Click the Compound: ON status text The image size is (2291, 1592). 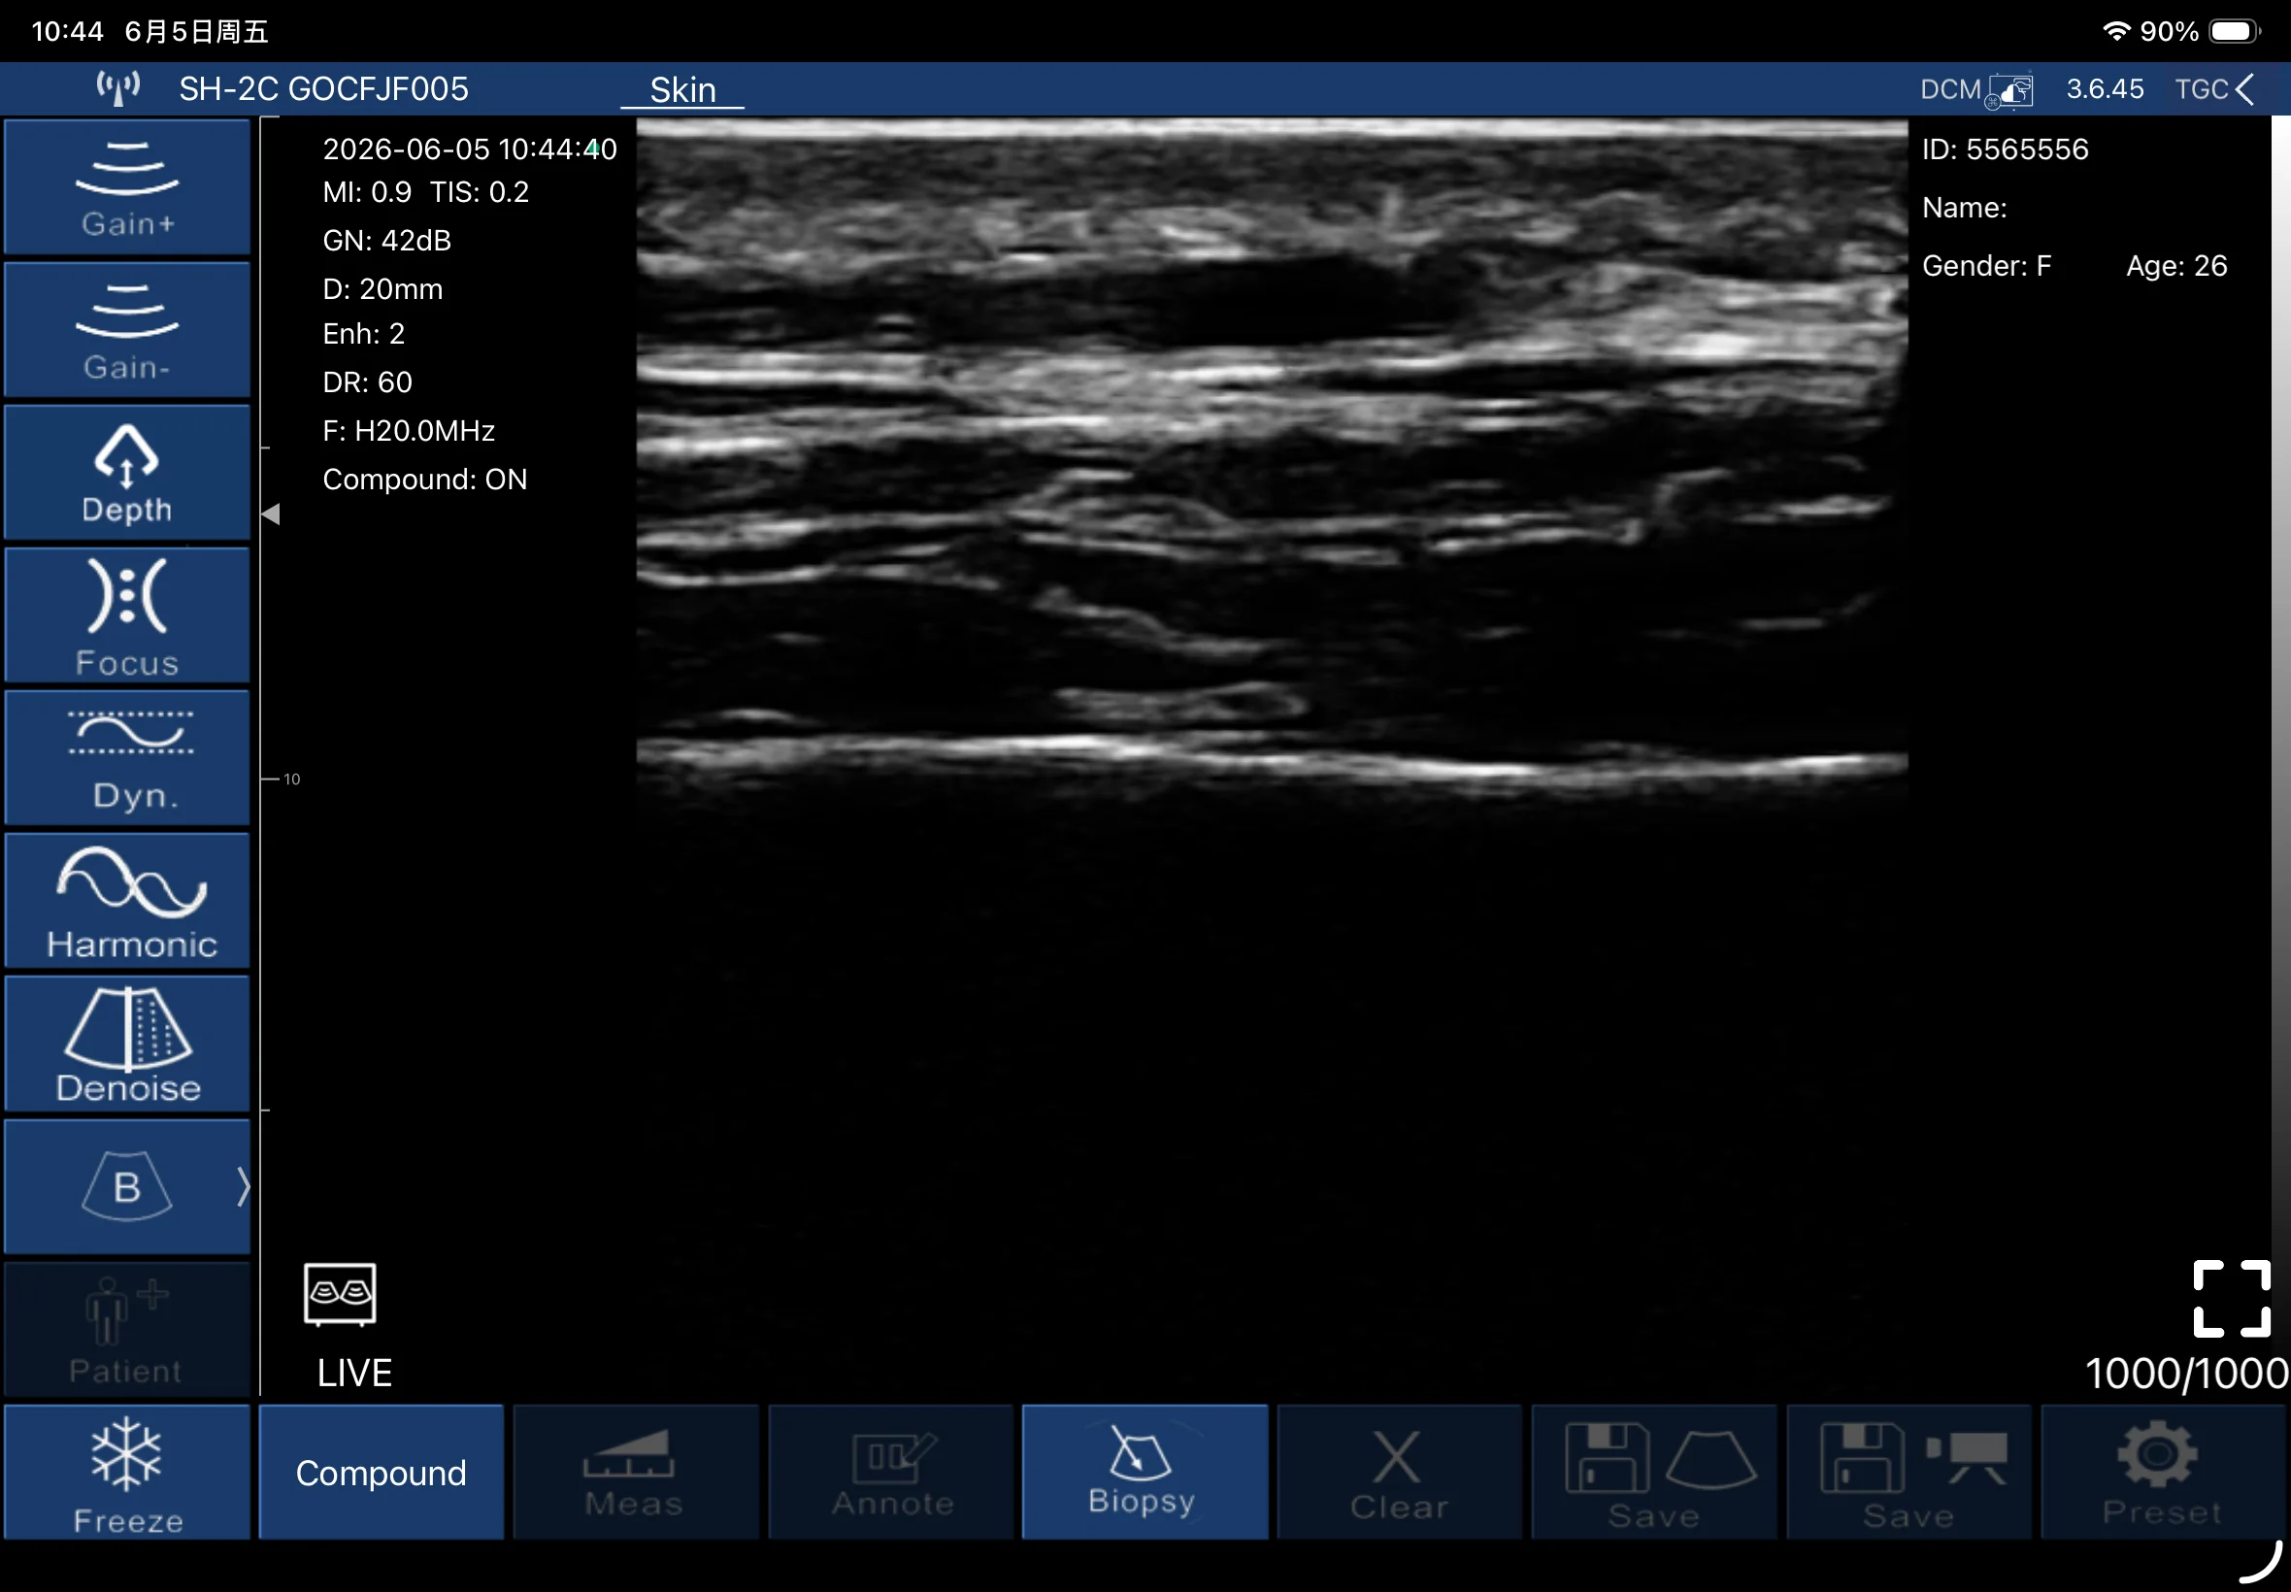tap(425, 480)
